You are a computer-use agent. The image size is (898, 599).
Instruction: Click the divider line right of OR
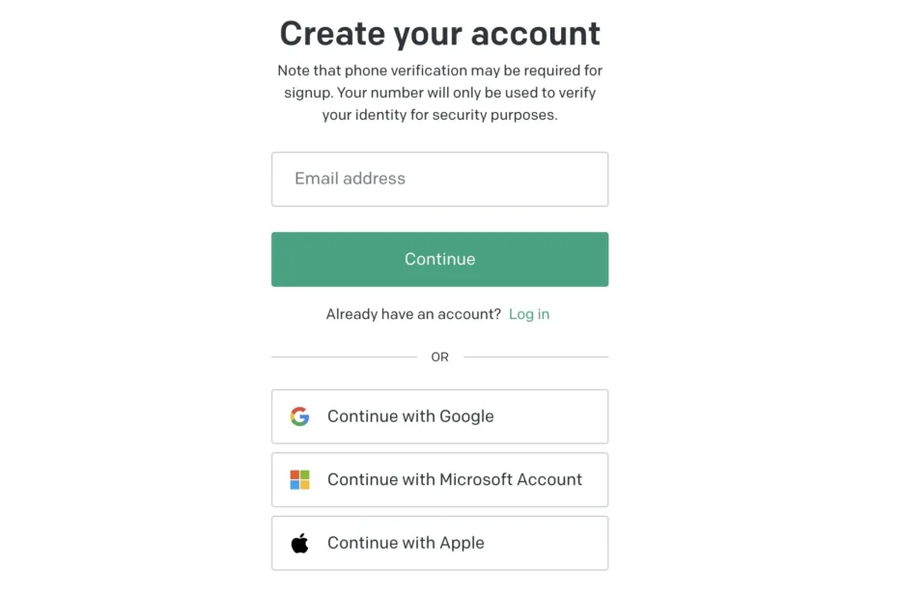[x=536, y=357]
